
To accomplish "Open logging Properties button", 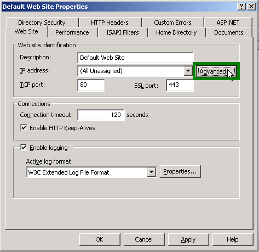I will (x=180, y=172).
